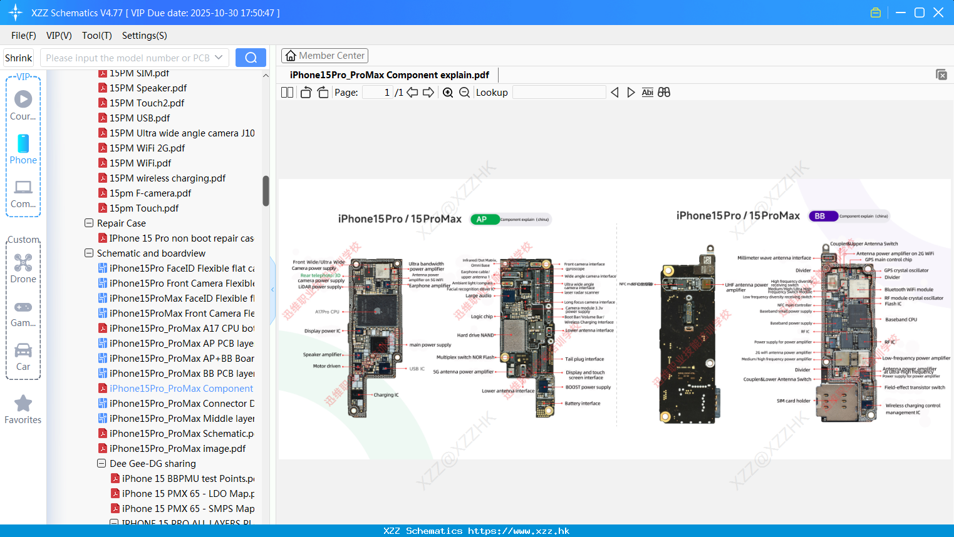Go to the previous page arrow
The image size is (954, 537).
(x=412, y=93)
